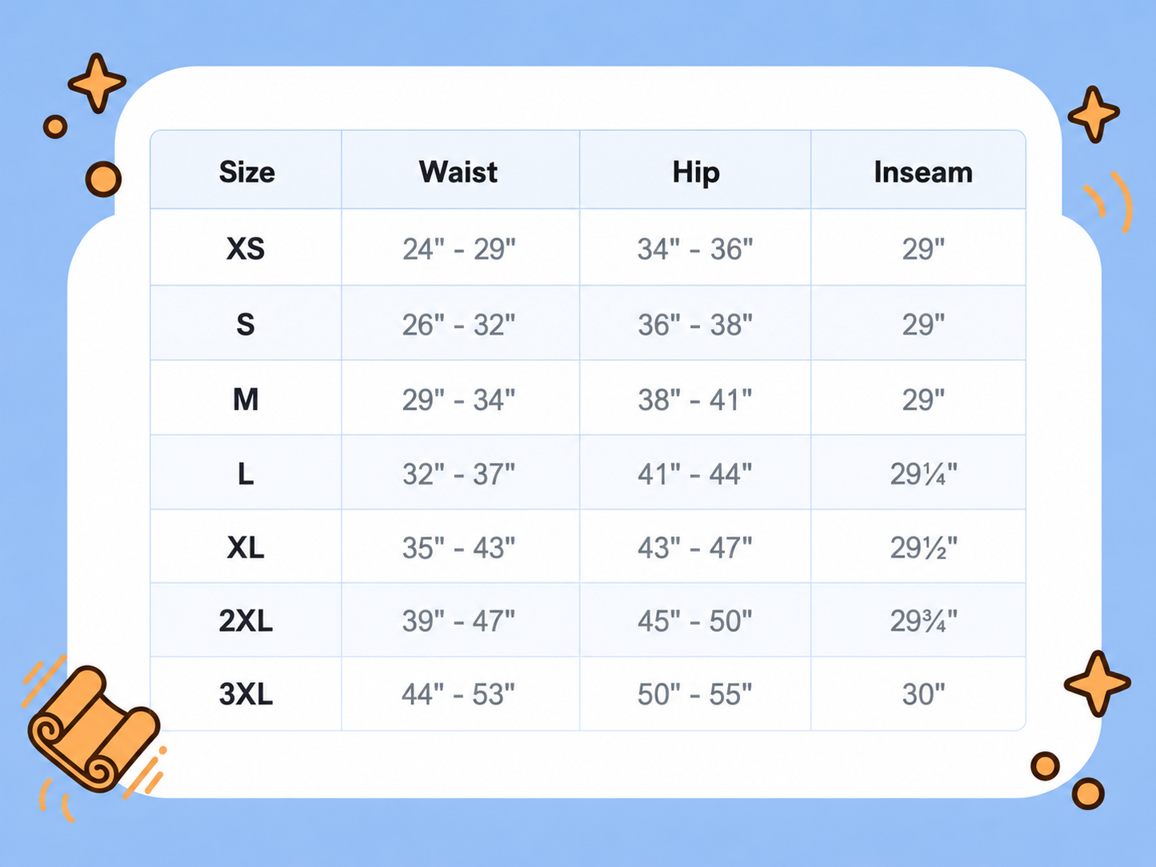The image size is (1156, 867).
Task: Click the L inseam value 29¼"
Action: [x=923, y=474]
